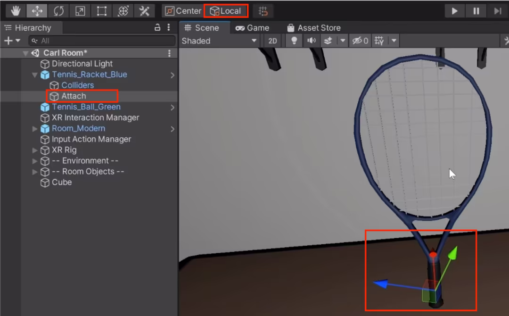Click the Center pivot button
The width and height of the screenshot is (509, 316).
(x=183, y=11)
